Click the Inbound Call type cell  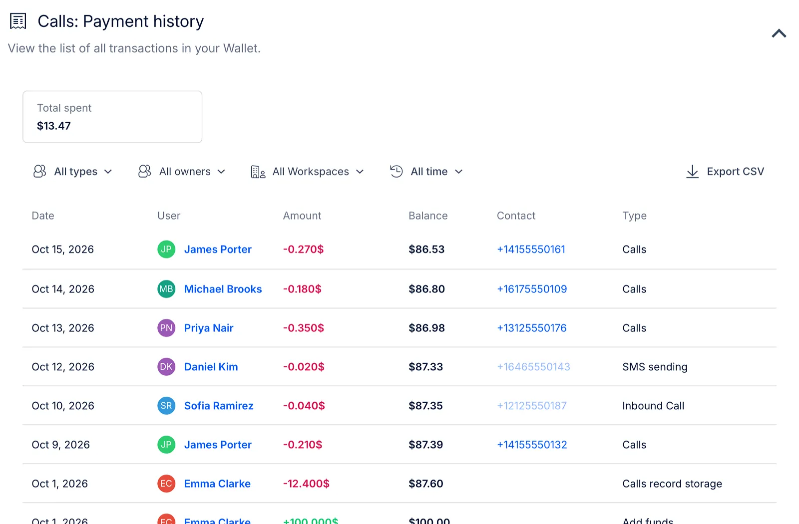tap(653, 406)
